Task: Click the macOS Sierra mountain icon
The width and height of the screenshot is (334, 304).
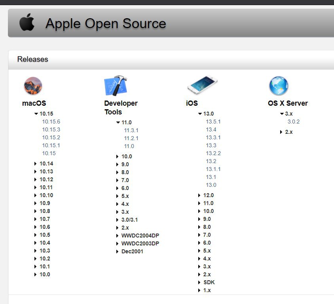Action: [33, 86]
